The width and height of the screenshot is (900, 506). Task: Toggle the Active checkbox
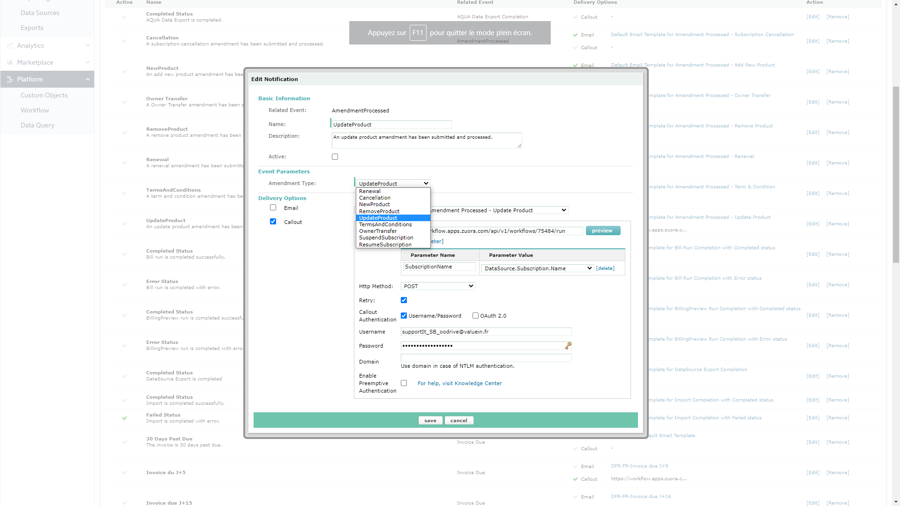(335, 157)
